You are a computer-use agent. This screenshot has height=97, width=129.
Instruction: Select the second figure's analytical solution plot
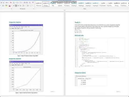coord(26,76)
